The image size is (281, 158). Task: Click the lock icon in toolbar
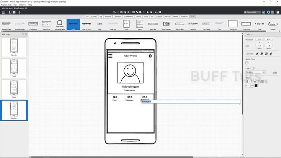point(148,12)
